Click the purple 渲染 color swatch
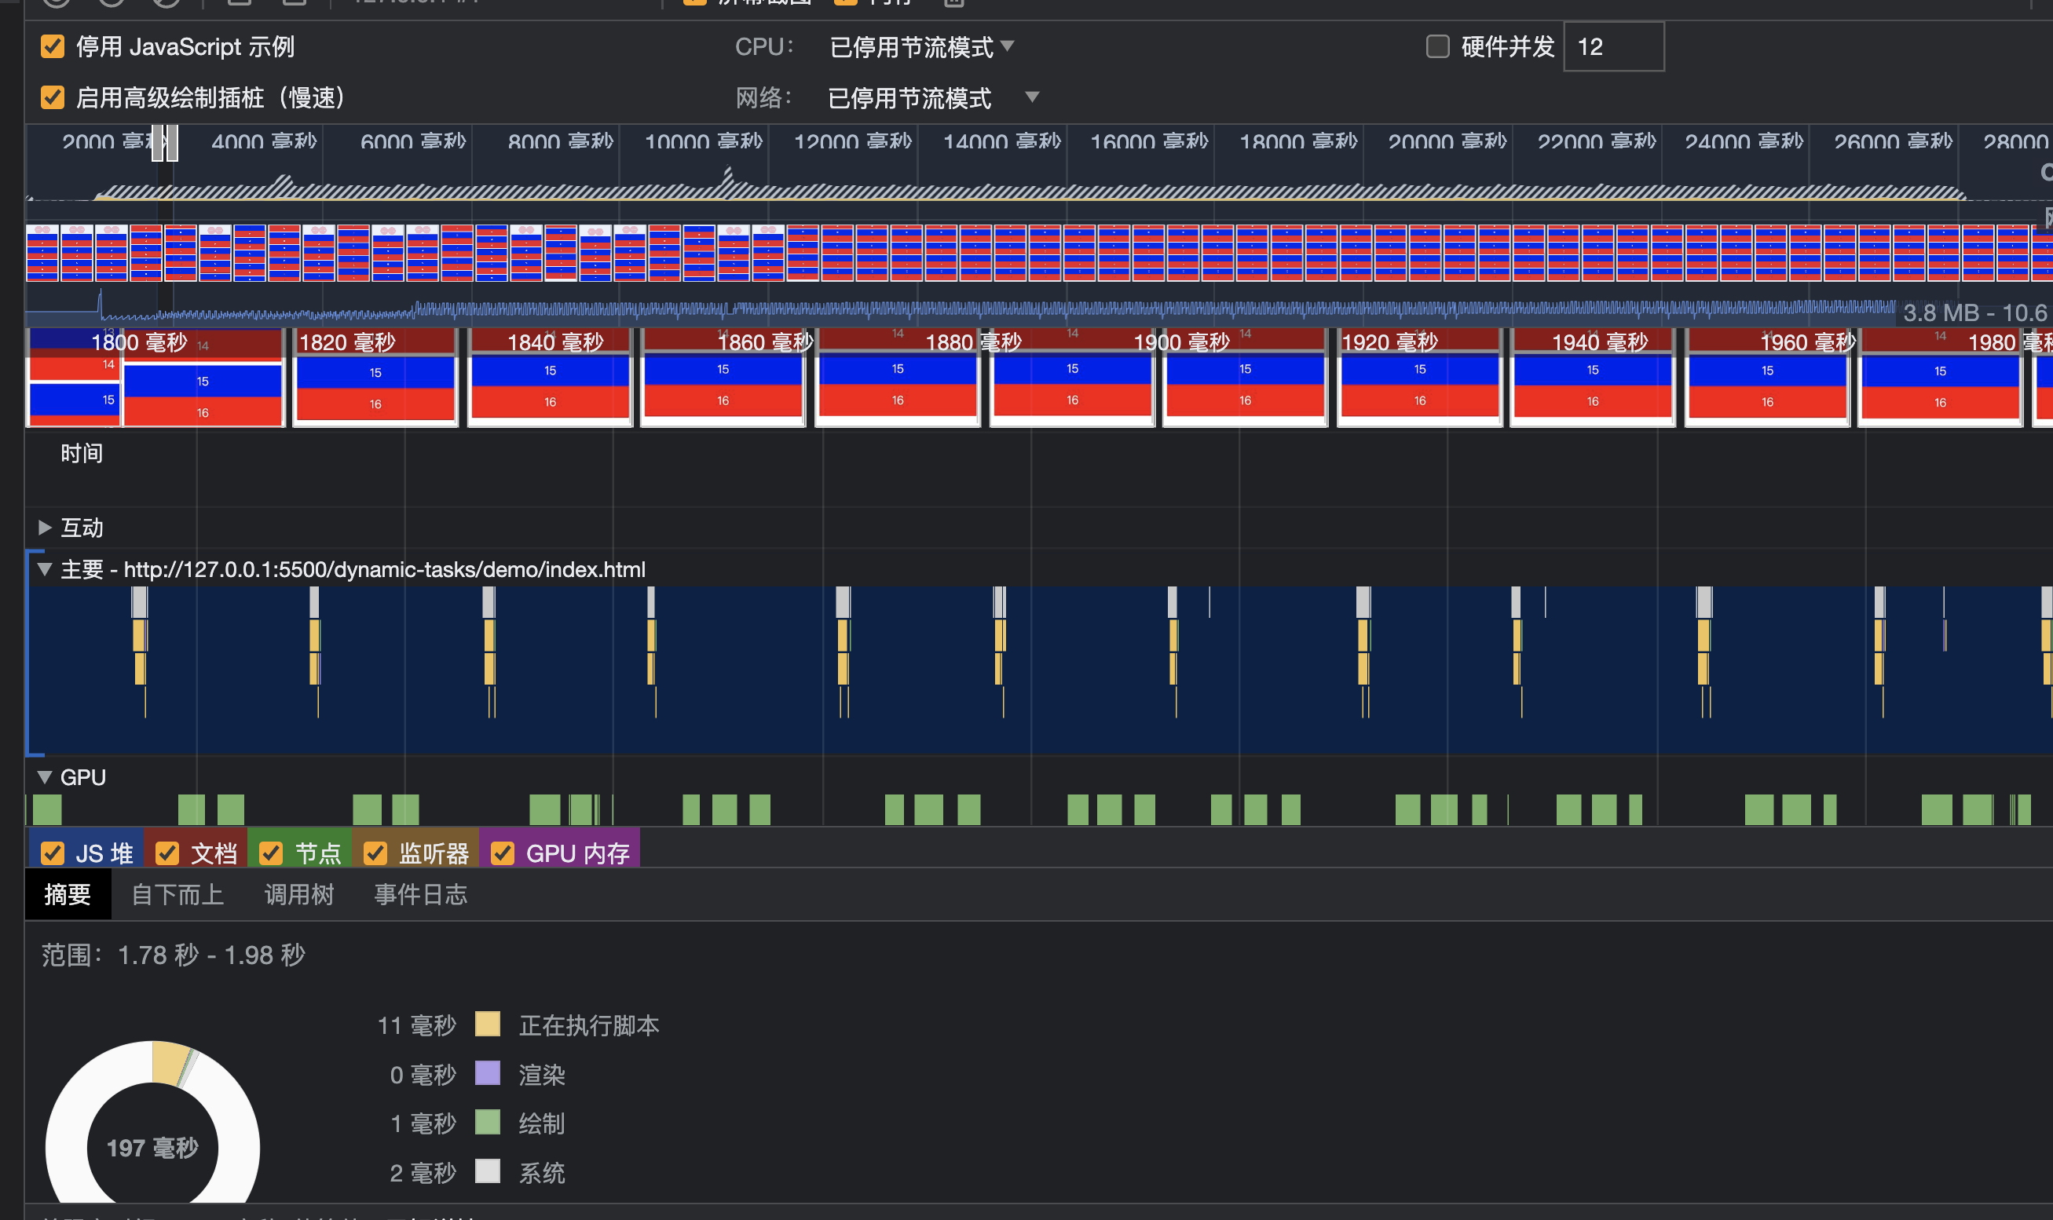The image size is (2053, 1220). click(x=489, y=1074)
